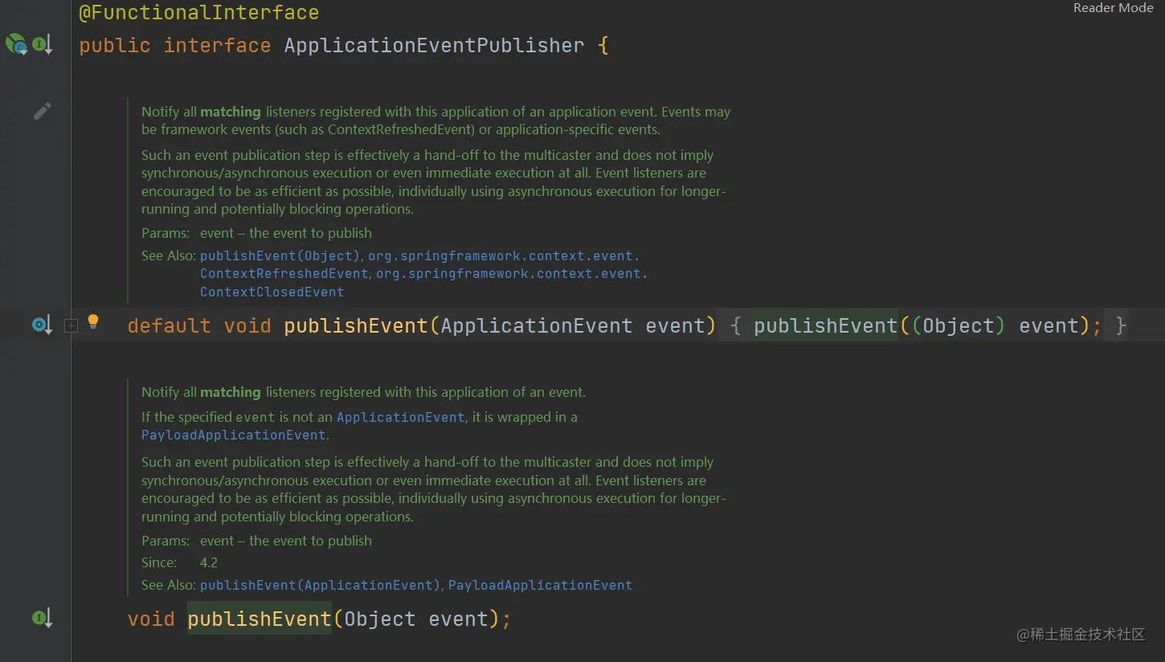
Task: Click the ApplicationEventPublisher interface name
Action: point(434,45)
